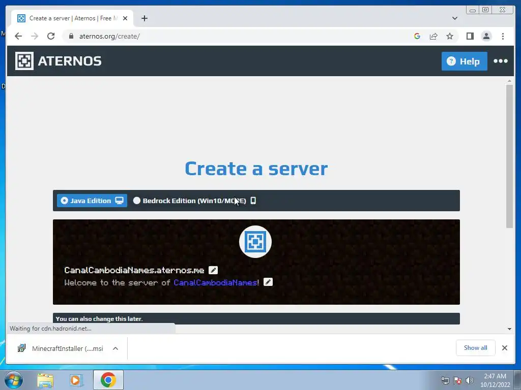Open a new tab with plus button
This screenshot has height=390, width=521.
[144, 18]
